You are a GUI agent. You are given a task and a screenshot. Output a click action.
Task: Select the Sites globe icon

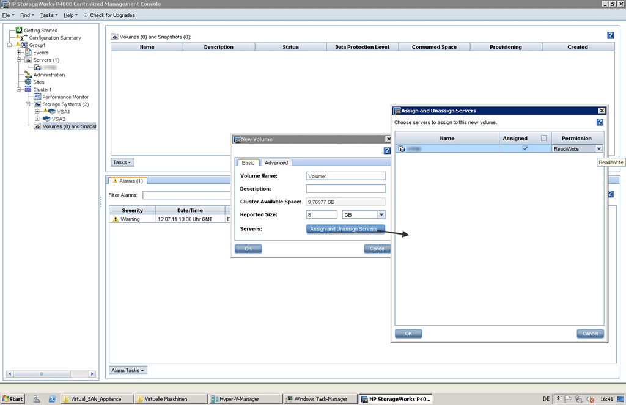click(x=28, y=82)
